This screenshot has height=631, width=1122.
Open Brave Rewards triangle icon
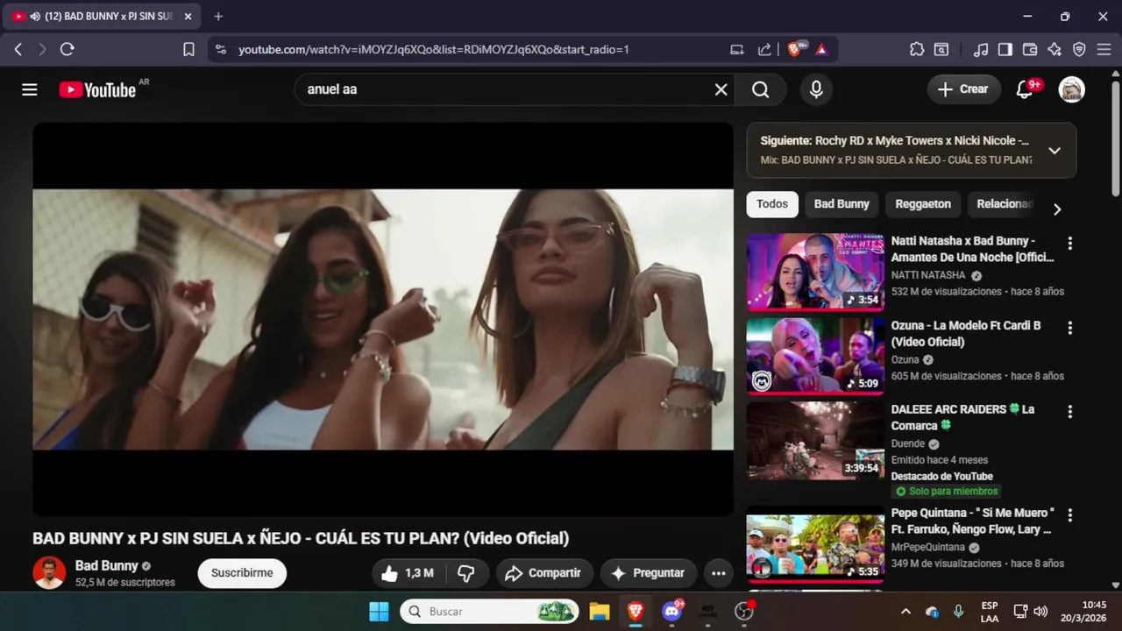click(x=821, y=50)
